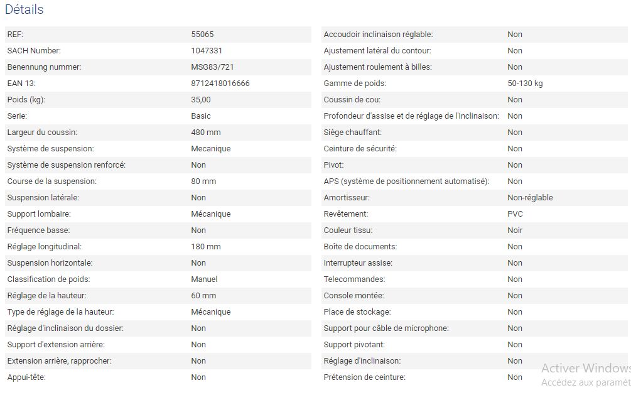Click the EAN 13 code 8712418016666

click(x=220, y=84)
